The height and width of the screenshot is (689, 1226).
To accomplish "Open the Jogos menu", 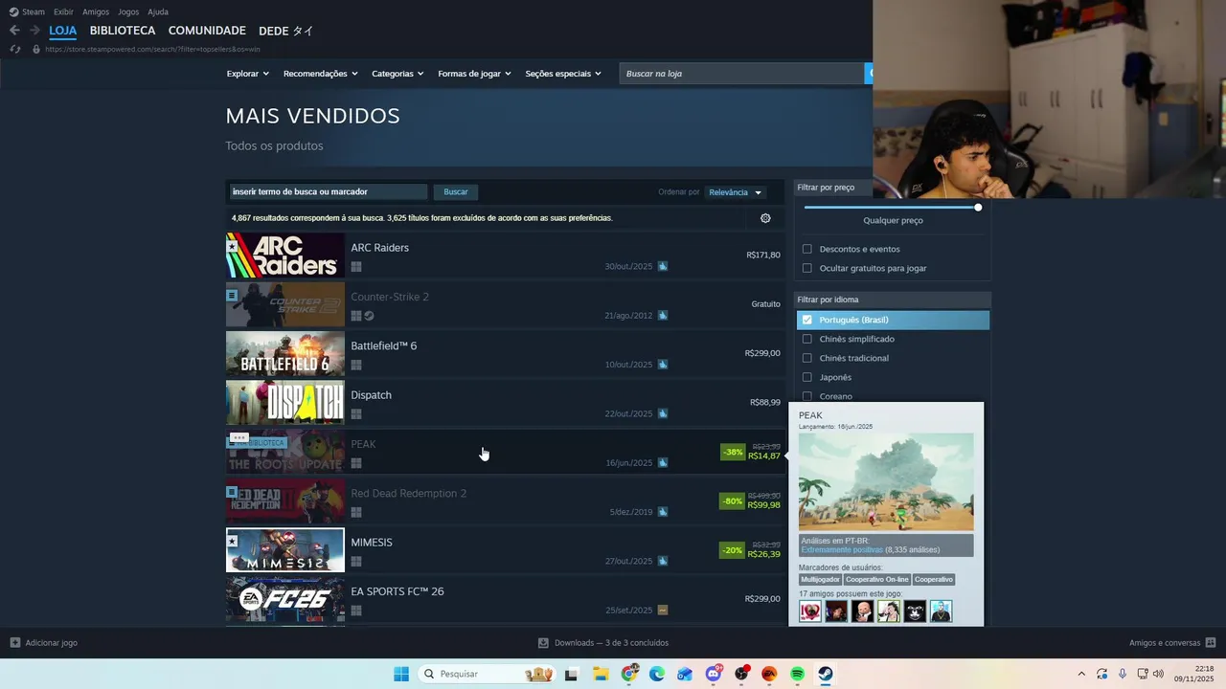I will [128, 11].
